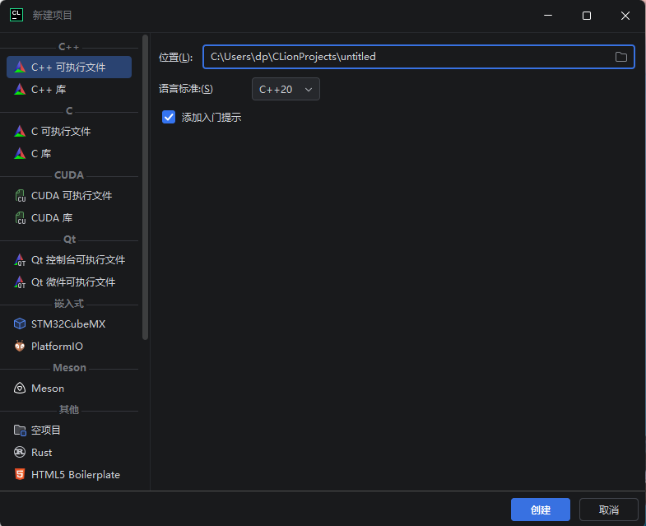Open the C++20 语言标准 dropdown
Viewport: 646px width, 526px height.
[x=286, y=89]
